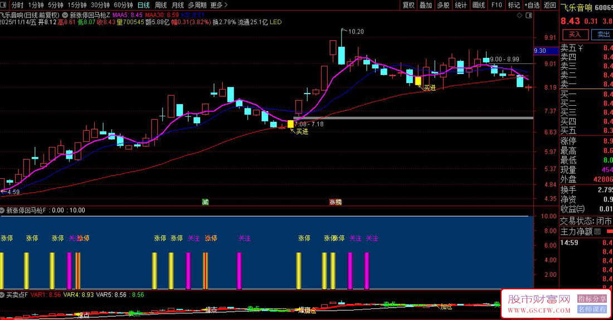Viewport: 613px width, 320px height.
Task: Select the 30分钟 period tab
Action: (100, 5)
